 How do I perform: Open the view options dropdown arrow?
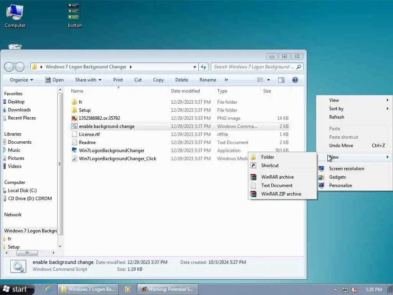coord(268,80)
